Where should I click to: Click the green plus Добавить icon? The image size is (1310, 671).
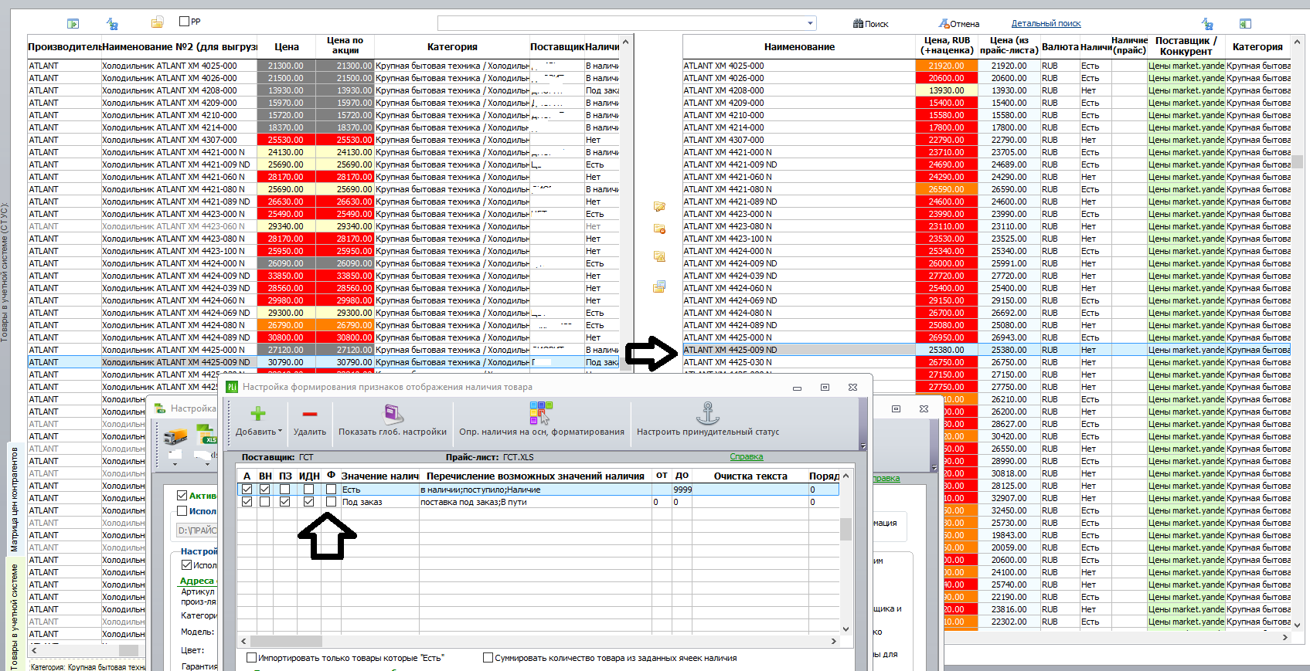click(x=258, y=414)
